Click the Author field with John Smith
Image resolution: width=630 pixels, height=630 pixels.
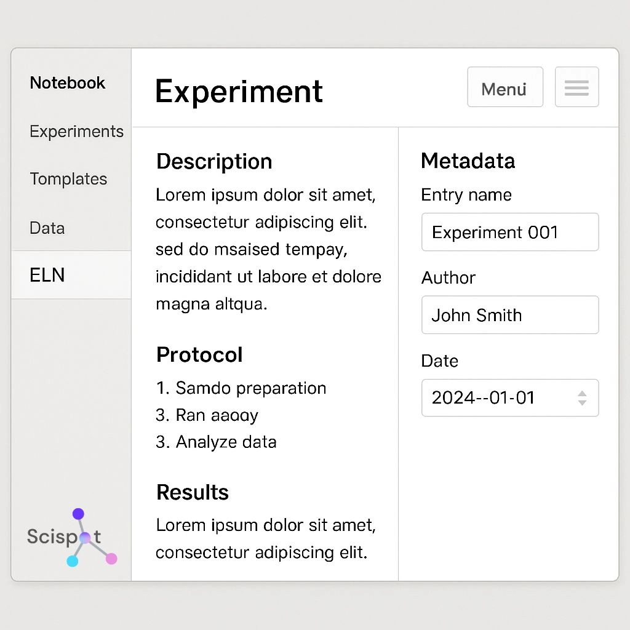click(x=509, y=315)
